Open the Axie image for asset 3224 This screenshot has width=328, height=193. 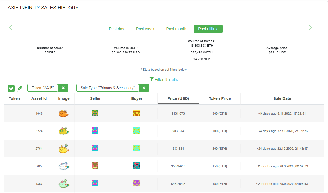pos(64,131)
